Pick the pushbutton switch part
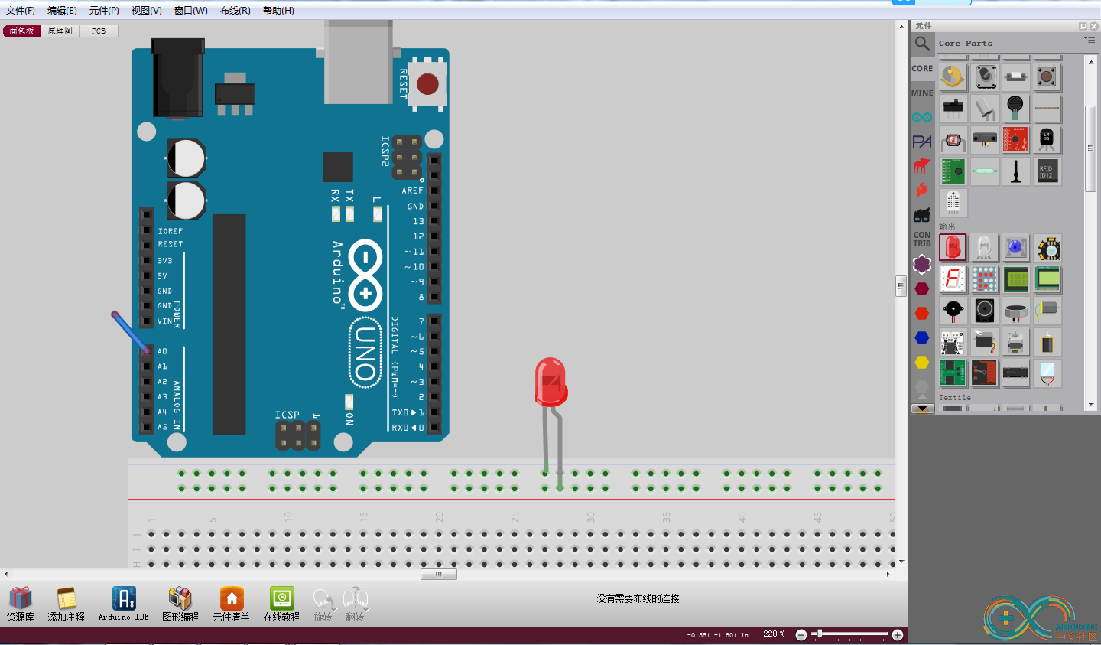 pos(1047,77)
